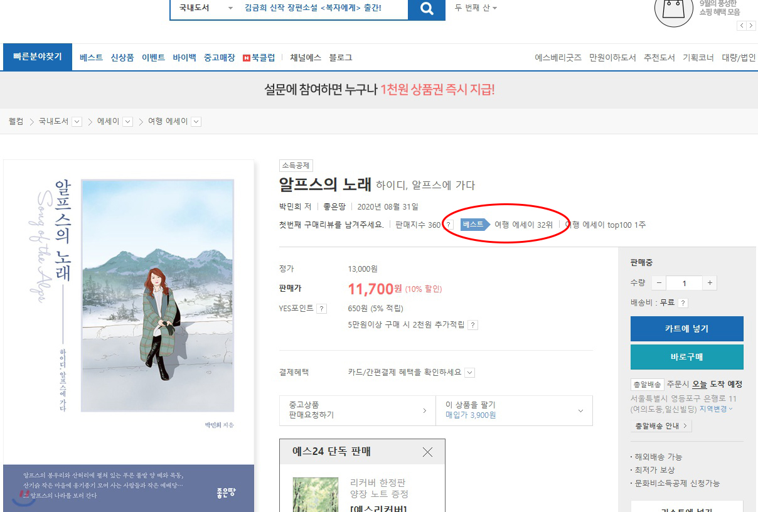Image resolution: width=758 pixels, height=512 pixels.
Task: Expand the 국내도서 breadcrumb dropdown arrow
Action: [x=77, y=122]
